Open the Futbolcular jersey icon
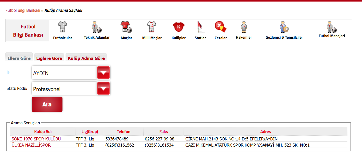 tap(62, 27)
